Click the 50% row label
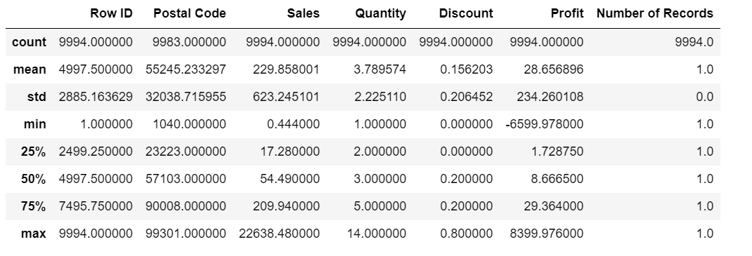 point(34,179)
